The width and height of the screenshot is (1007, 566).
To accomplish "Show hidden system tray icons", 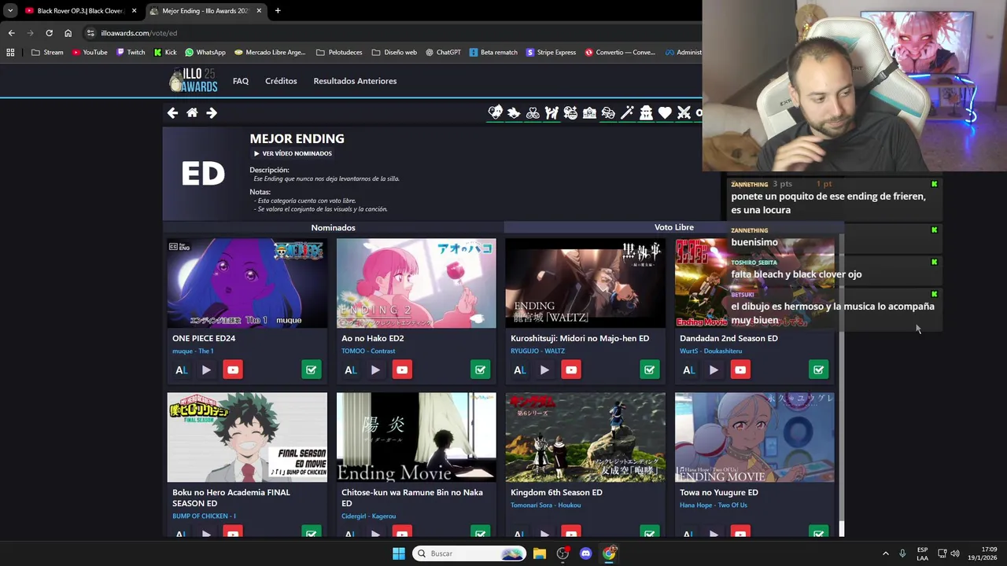I will click(885, 553).
